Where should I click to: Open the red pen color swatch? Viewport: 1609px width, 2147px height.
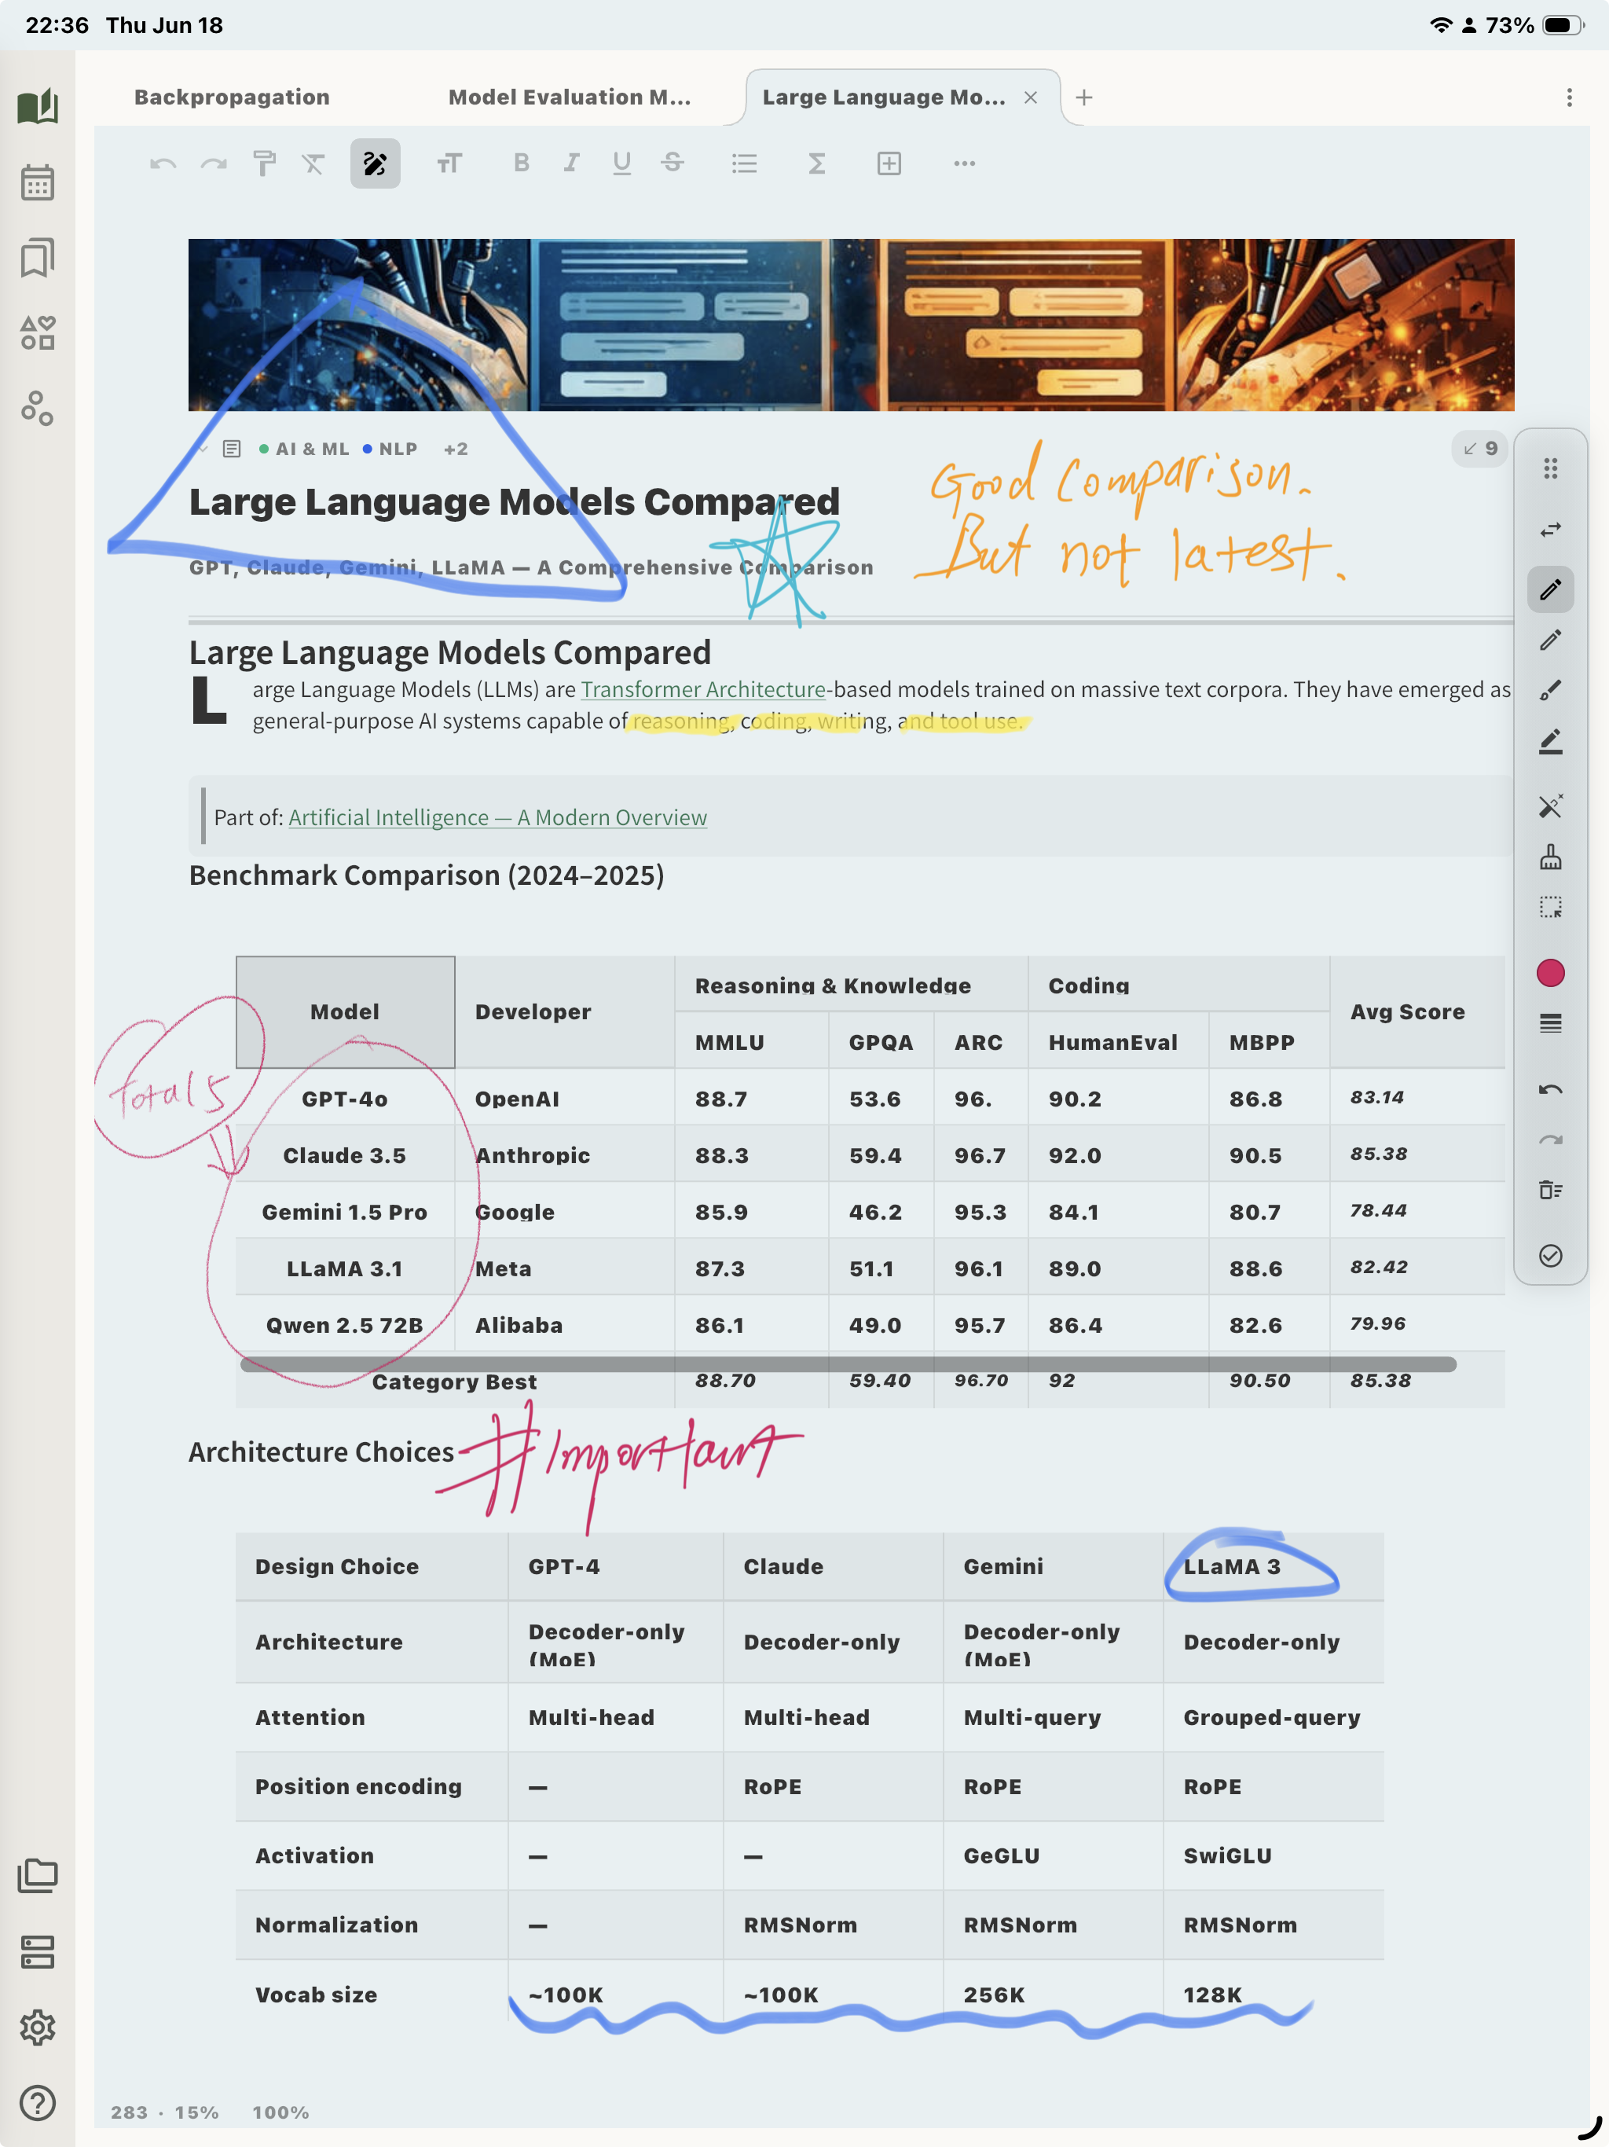tap(1550, 973)
